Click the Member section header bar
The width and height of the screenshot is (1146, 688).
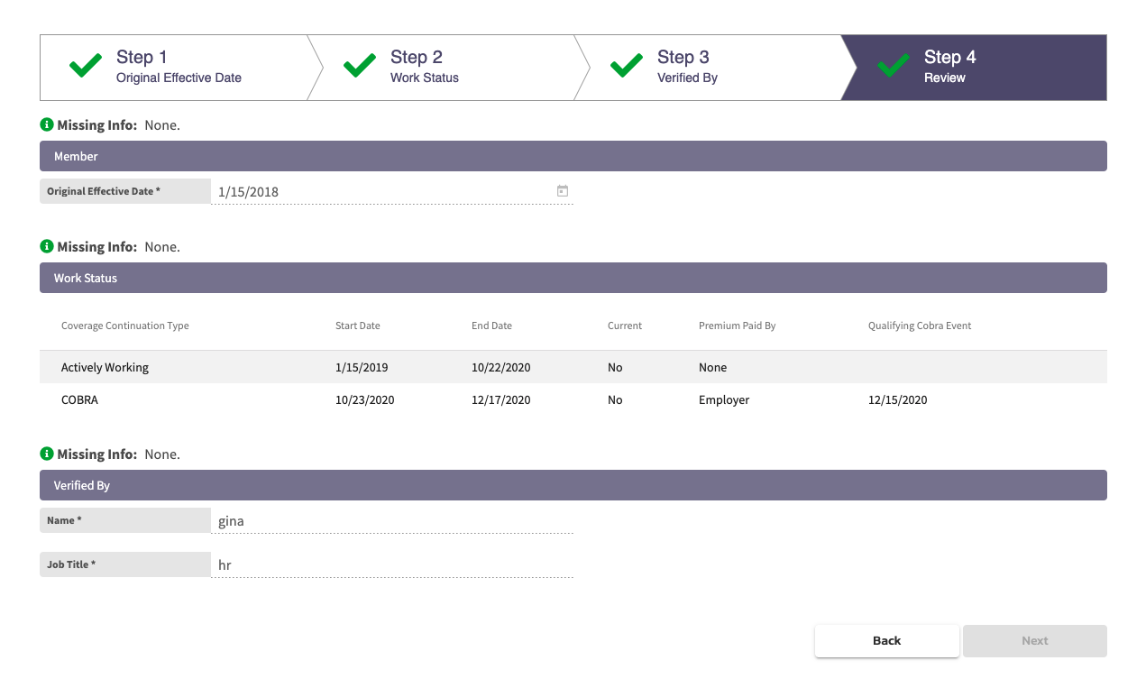point(573,155)
